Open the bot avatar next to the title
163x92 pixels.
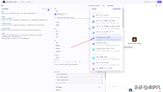pyautogui.click(x=4, y=2)
